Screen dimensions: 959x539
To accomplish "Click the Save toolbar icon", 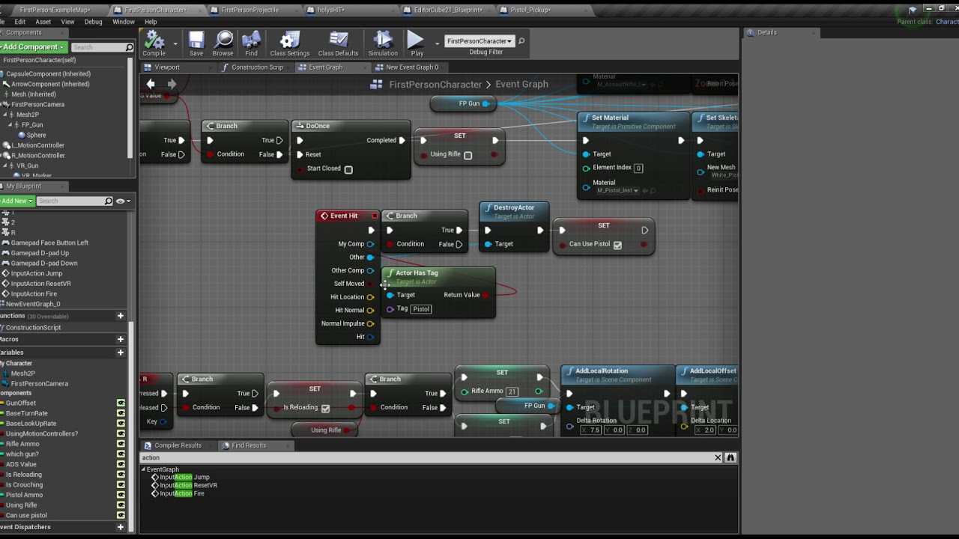I will pyautogui.click(x=196, y=43).
